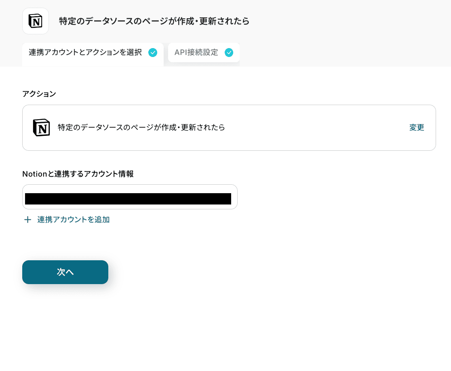Click the right edge of the account dropdown box

click(234, 197)
